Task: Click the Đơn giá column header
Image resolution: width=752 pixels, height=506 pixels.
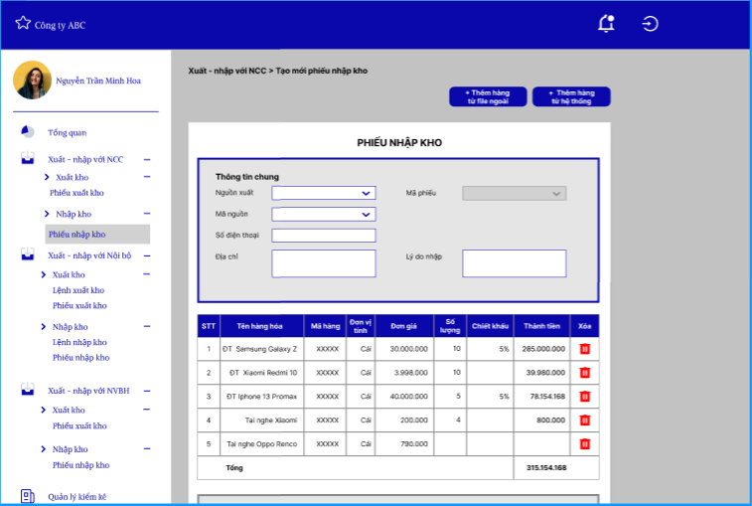Action: (x=404, y=326)
